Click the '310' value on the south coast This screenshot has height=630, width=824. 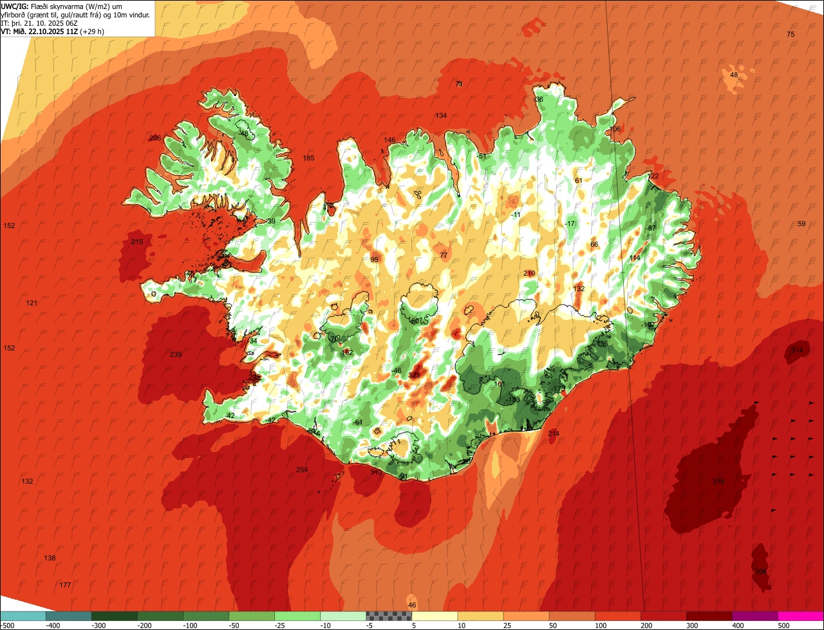pyautogui.click(x=376, y=472)
